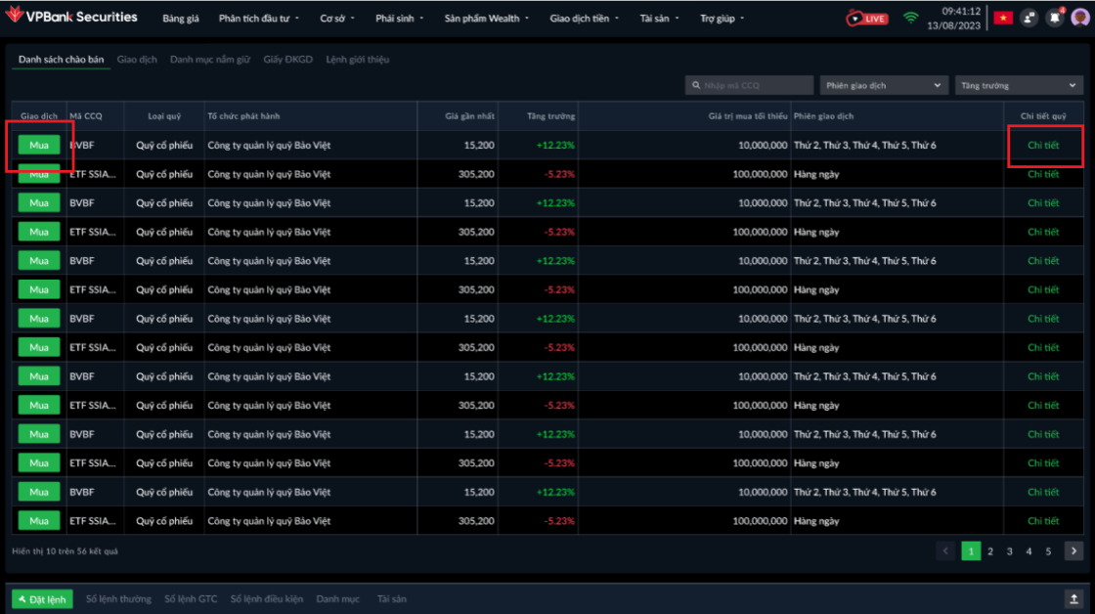Click the upload arrow icon in the bottom bar
The image size is (1095, 614).
pos(1073,598)
